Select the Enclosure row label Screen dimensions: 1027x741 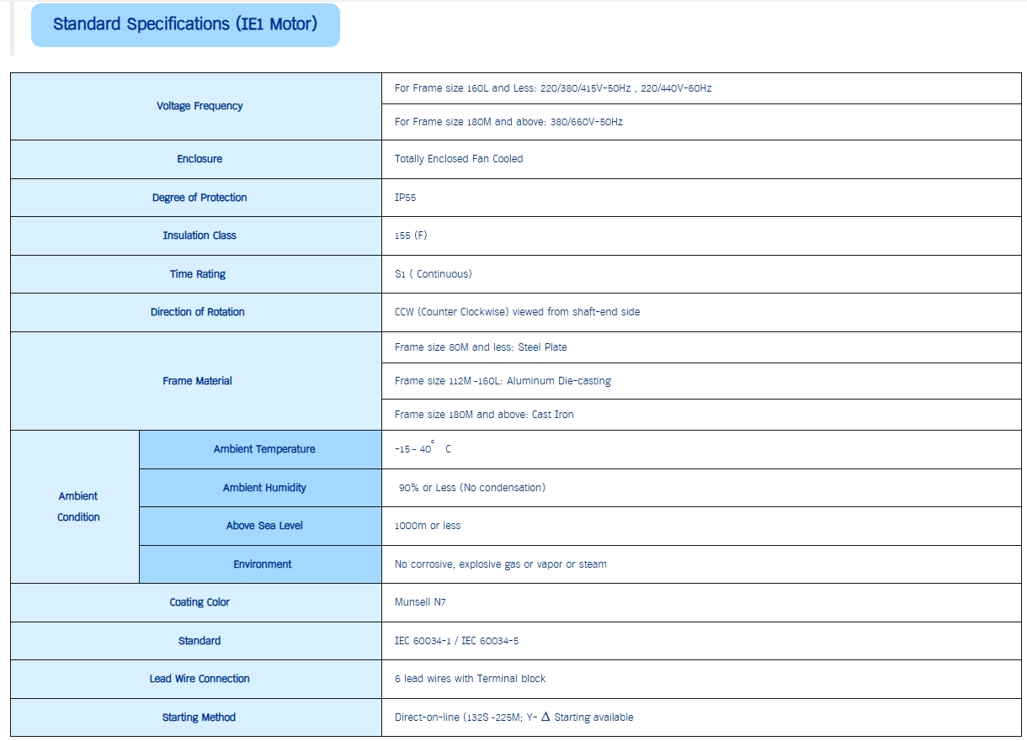200,159
